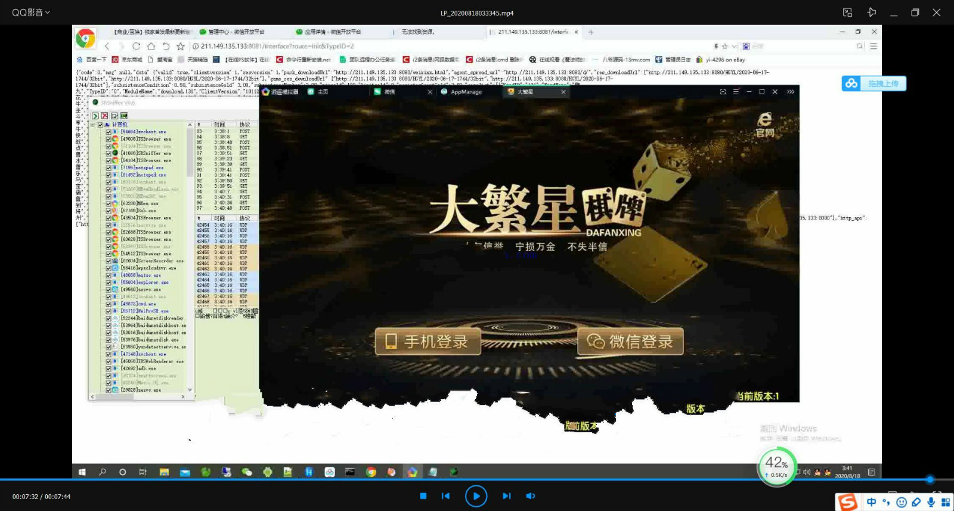Screen dimensions: 954x511
Task: Click the undo-close arrow in browser toolbar
Action: [x=166, y=46]
